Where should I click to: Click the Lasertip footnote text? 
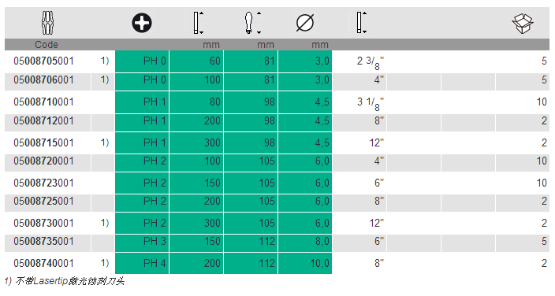(65, 282)
